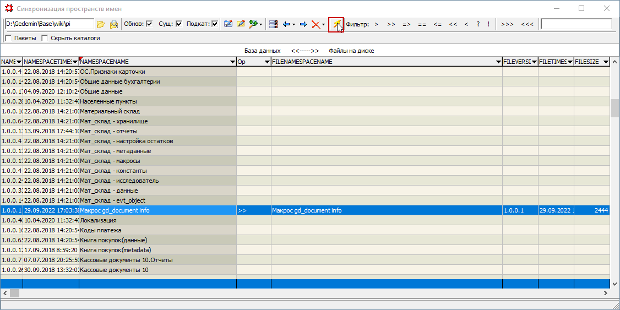Image resolution: width=620 pixels, height=310 pixels.
Task: Click the directory path input field
Action: point(49,24)
